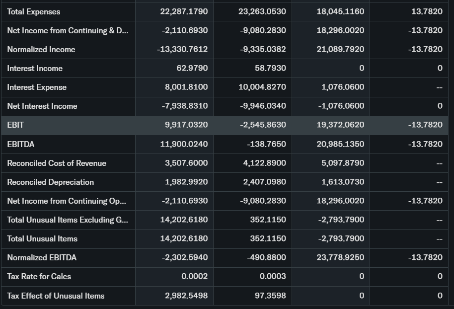Click the Interest Expense value 10,004.8270
Viewport: 454px width, 309px height.
pos(262,87)
